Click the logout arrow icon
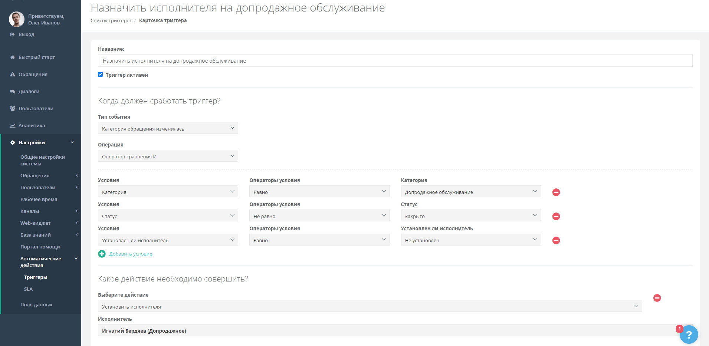 coord(12,34)
